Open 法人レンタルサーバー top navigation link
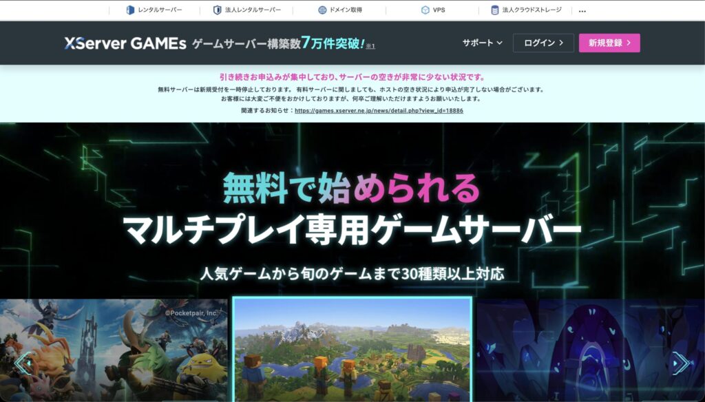Viewport: 705px width, 402px height. click(x=247, y=10)
